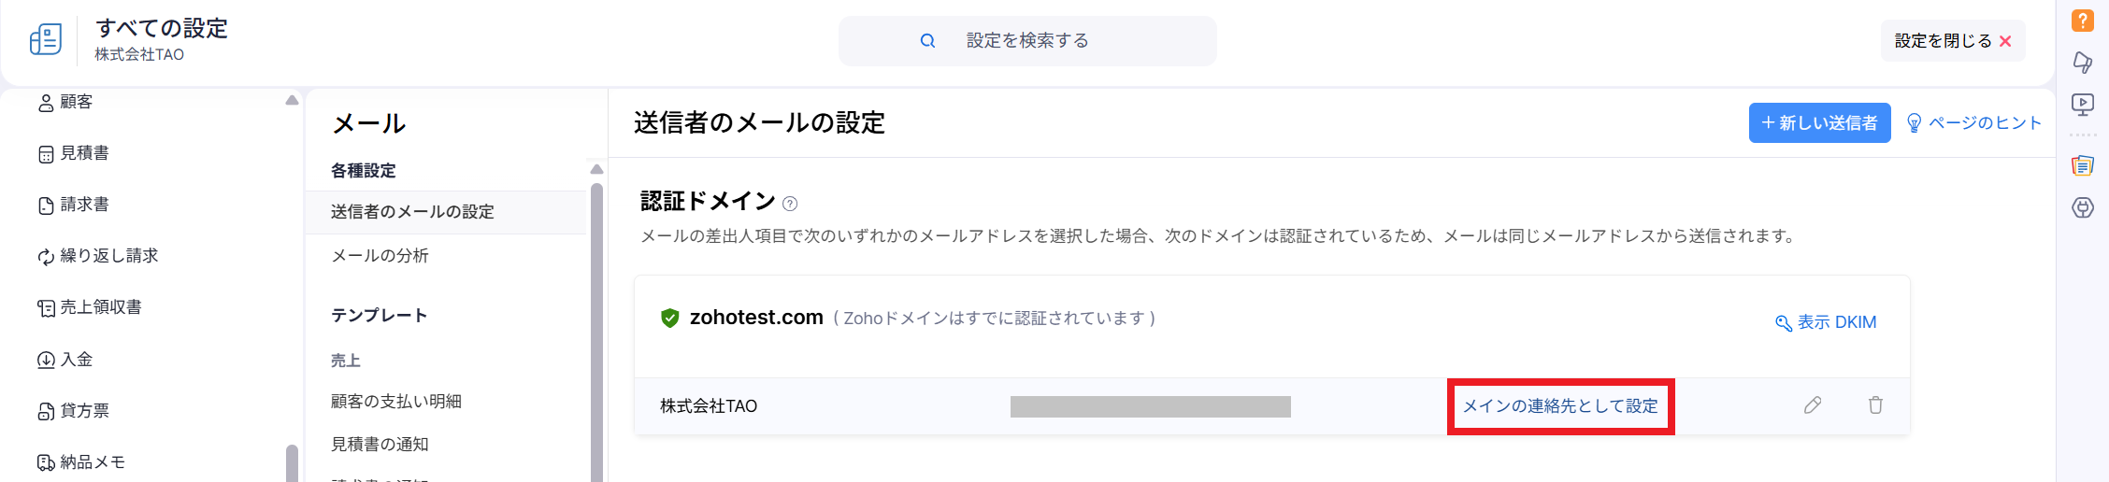
Task: Click the pencil edit icon for 株式会社TAO
Action: pos(1812,405)
